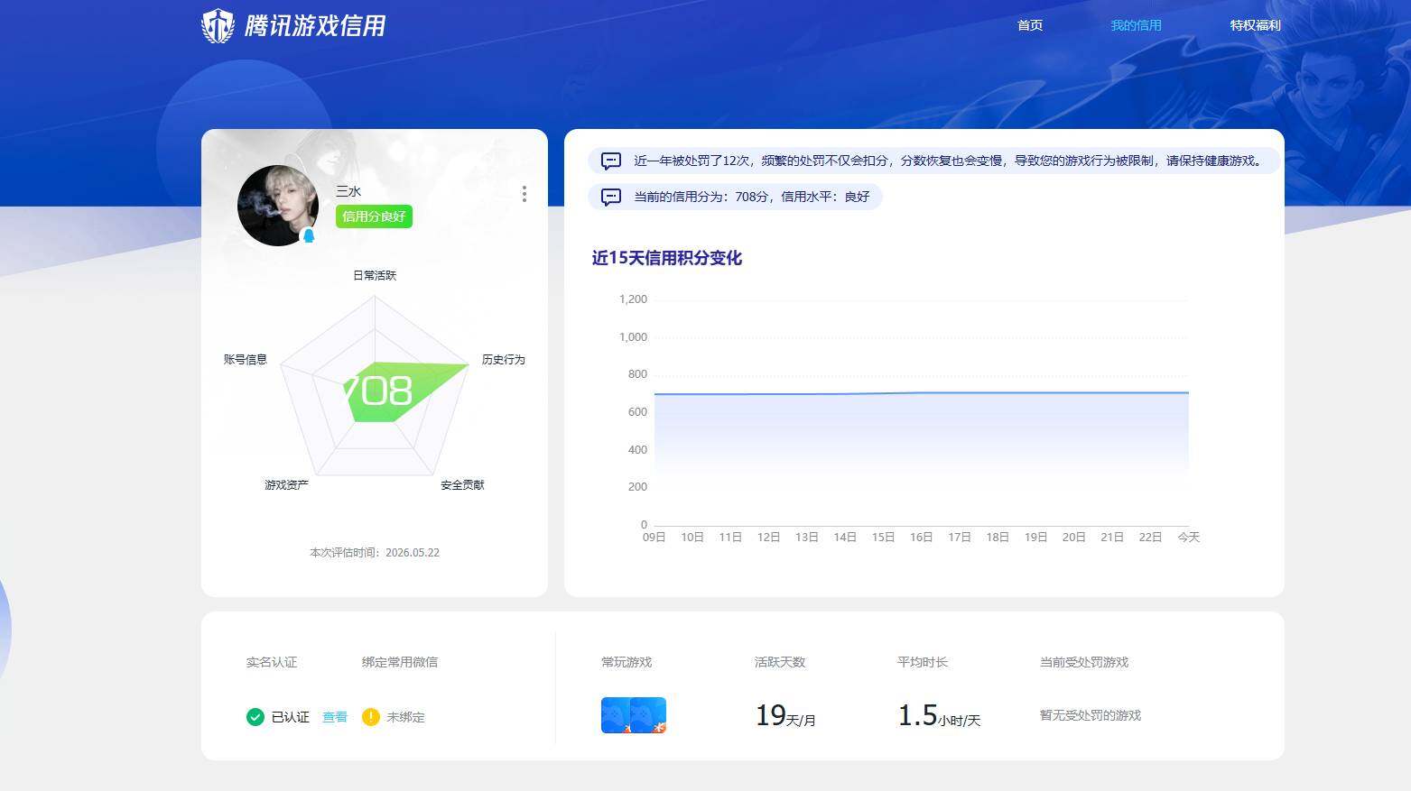Image resolution: width=1411 pixels, height=791 pixels.
Task: Click the first frequently played game icon
Action: (x=617, y=715)
